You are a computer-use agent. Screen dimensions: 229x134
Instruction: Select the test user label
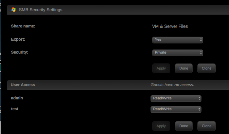(x=15, y=109)
